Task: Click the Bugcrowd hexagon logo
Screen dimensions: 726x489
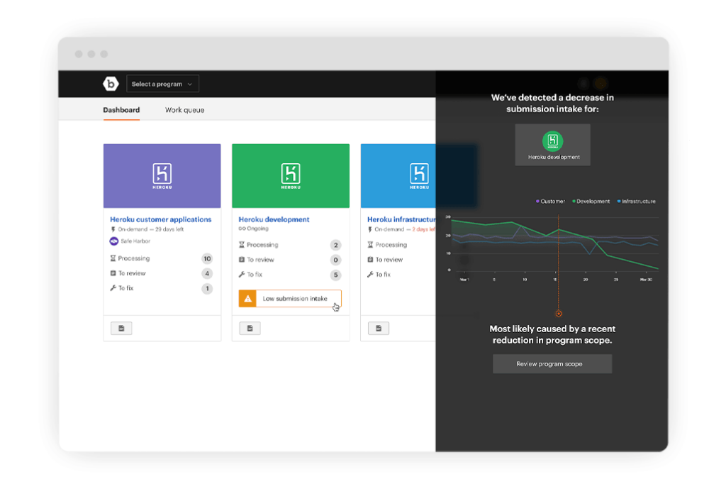Action: pyautogui.click(x=111, y=84)
